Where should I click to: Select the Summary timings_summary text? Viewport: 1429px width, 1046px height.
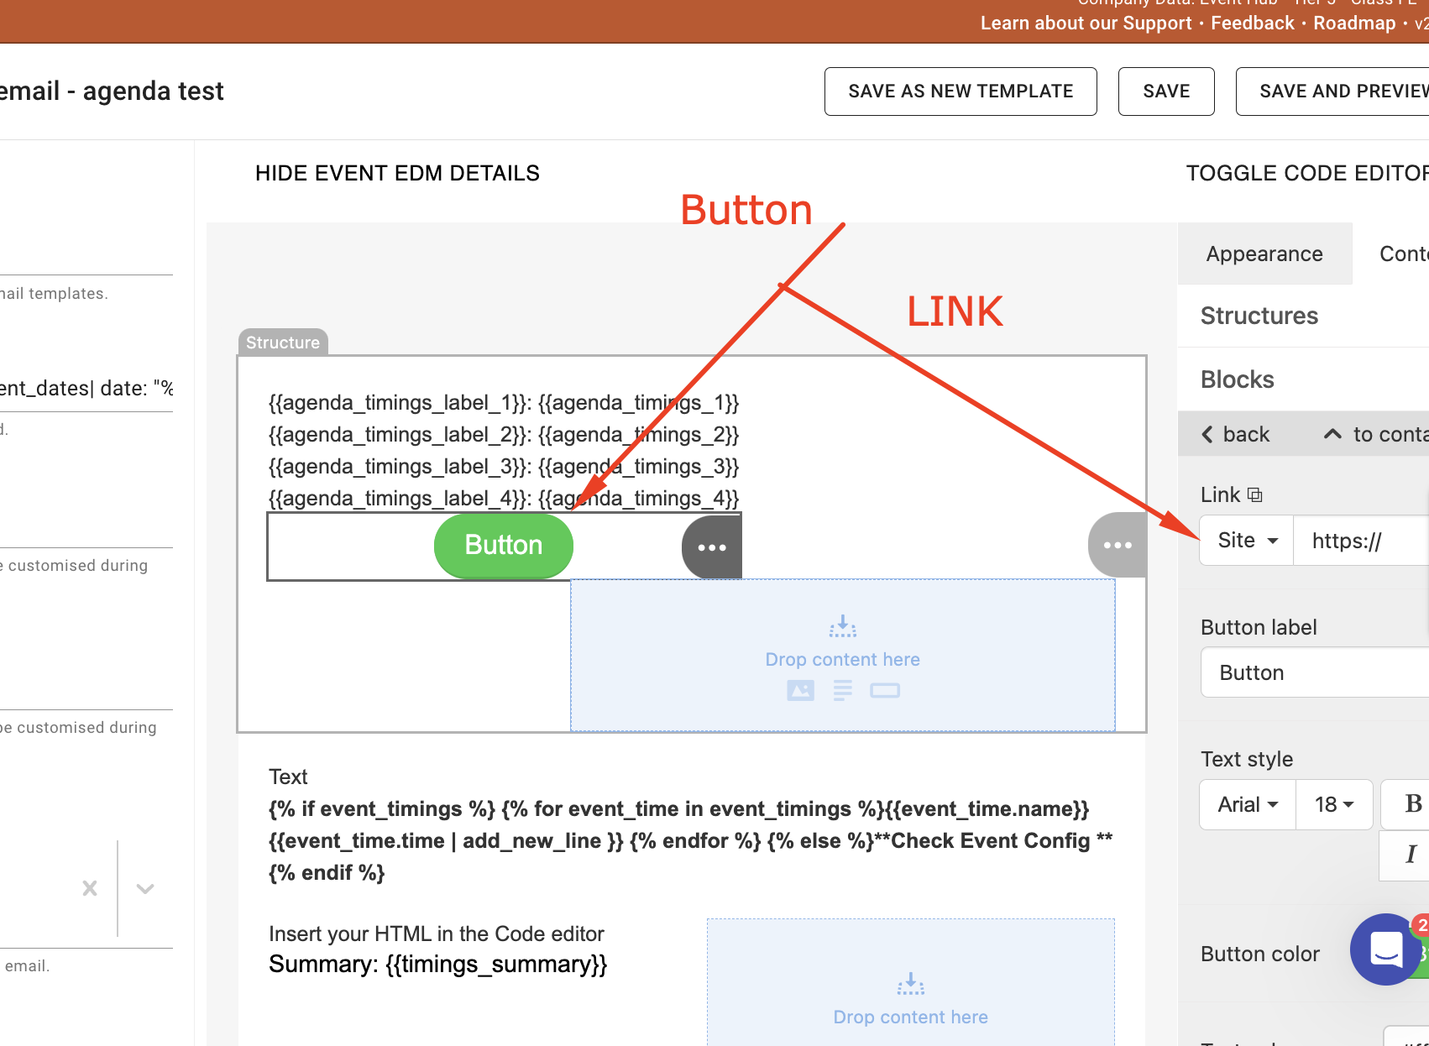(437, 965)
